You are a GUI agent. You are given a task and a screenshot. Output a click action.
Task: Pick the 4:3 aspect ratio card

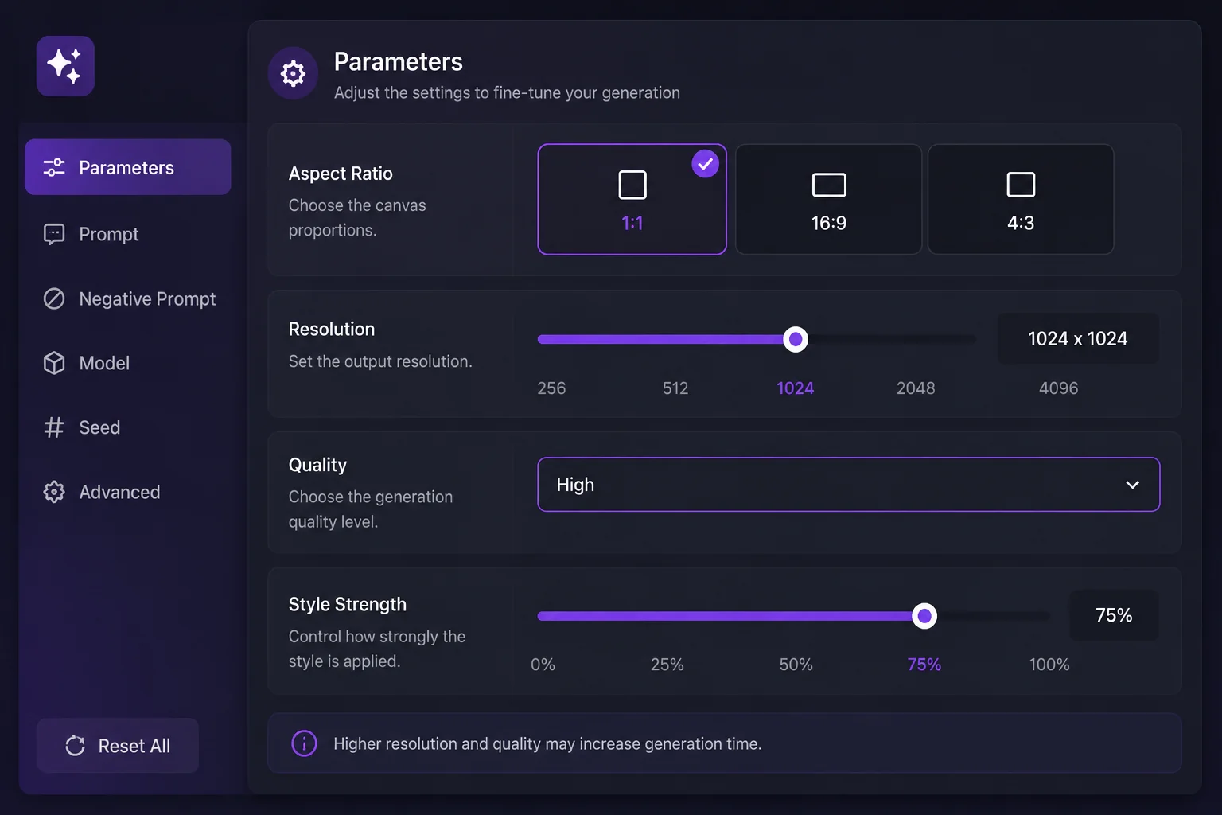pos(1021,199)
